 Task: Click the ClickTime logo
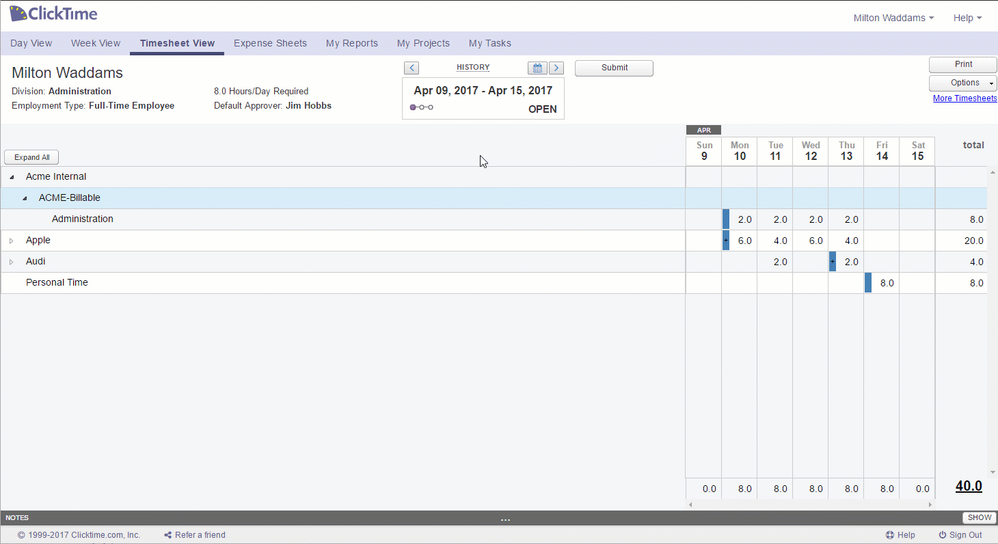click(x=53, y=13)
